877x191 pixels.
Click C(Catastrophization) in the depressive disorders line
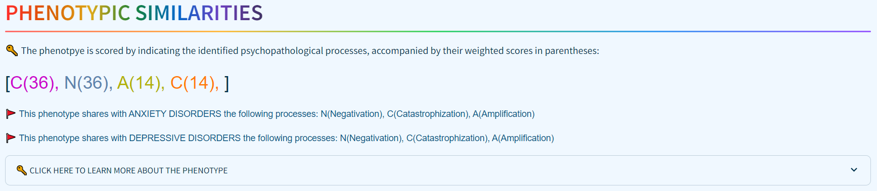(x=448, y=138)
